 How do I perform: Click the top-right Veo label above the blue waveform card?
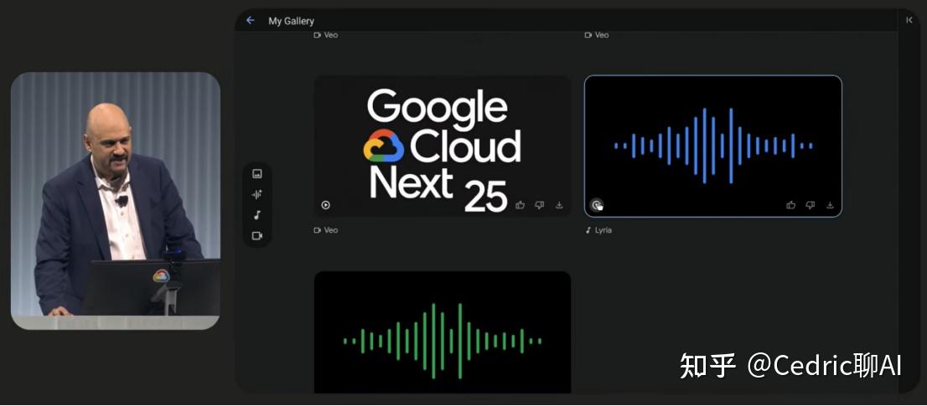click(x=597, y=35)
